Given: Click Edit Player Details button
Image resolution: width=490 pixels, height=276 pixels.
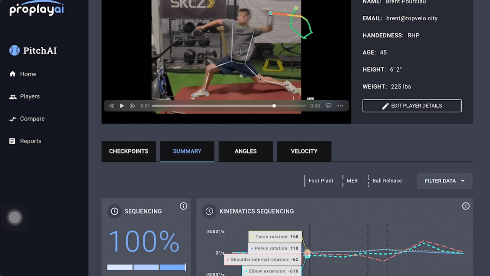Looking at the screenshot, I should tap(412, 106).
